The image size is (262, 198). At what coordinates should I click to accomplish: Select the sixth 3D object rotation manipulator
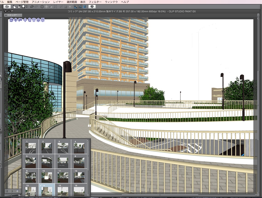pyautogui.click(x=34, y=20)
